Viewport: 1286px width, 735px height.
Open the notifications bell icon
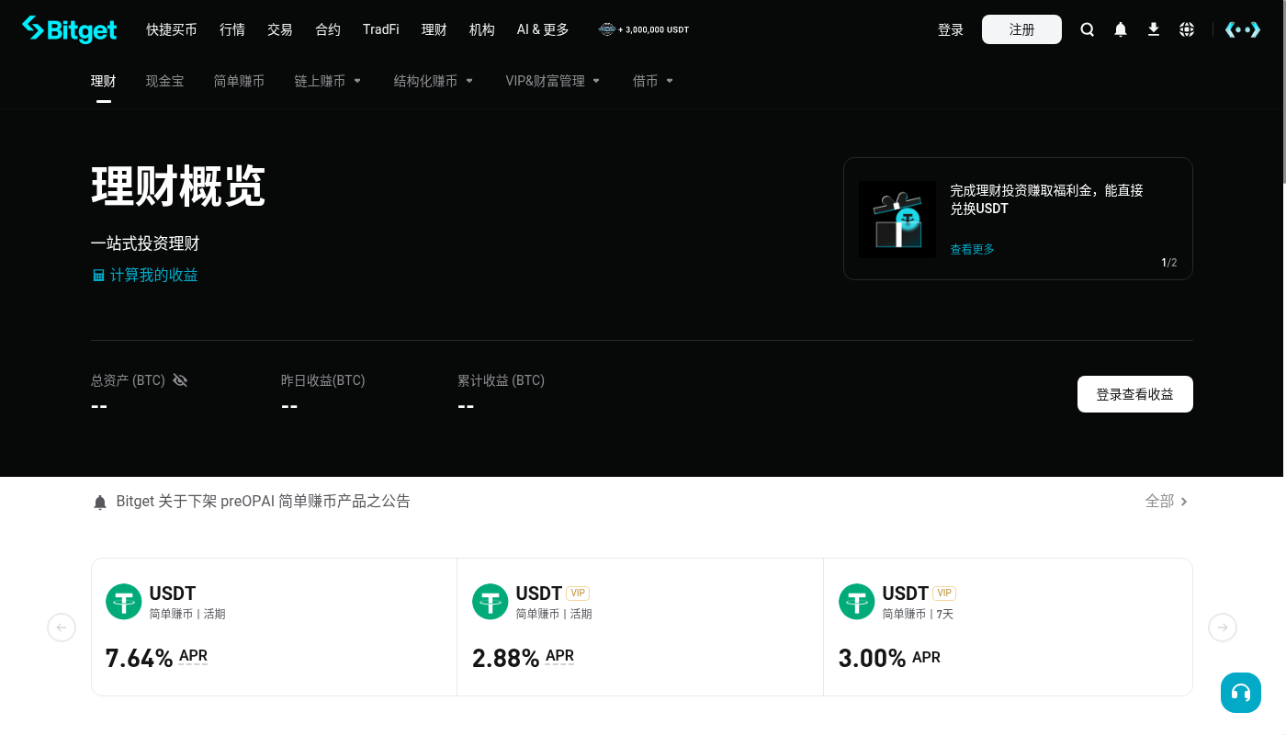coord(1121,29)
